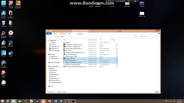Select Dropbox in the navigation pane
184x103 pixels.
pos(53,42)
